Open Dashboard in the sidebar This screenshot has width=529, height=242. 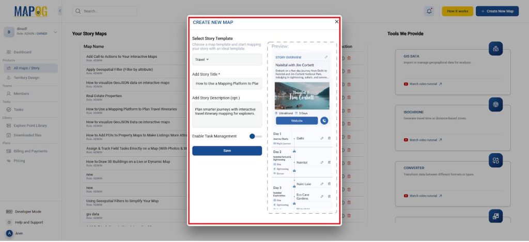[23, 52]
